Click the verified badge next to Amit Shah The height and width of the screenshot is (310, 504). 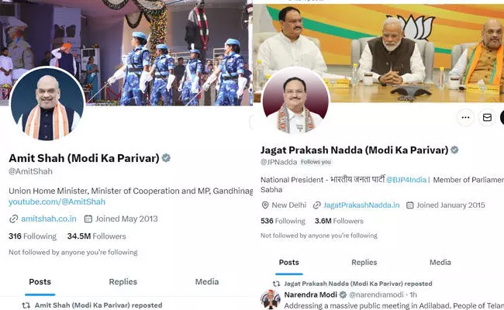[x=166, y=158]
